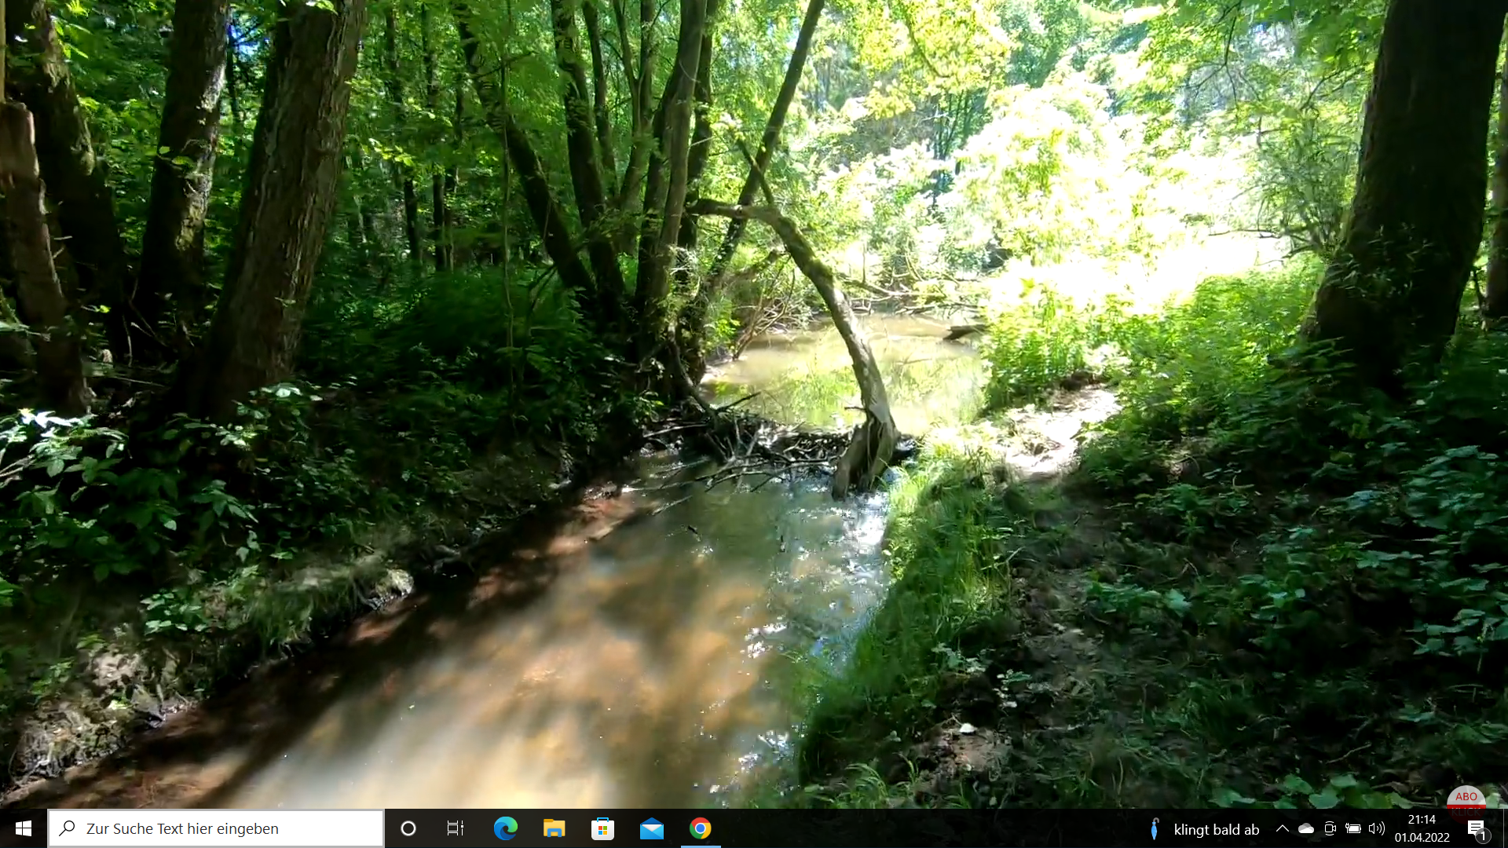The height and width of the screenshot is (848, 1508).
Task: Open the weather widget umbrella icon
Action: pyautogui.click(x=1154, y=829)
